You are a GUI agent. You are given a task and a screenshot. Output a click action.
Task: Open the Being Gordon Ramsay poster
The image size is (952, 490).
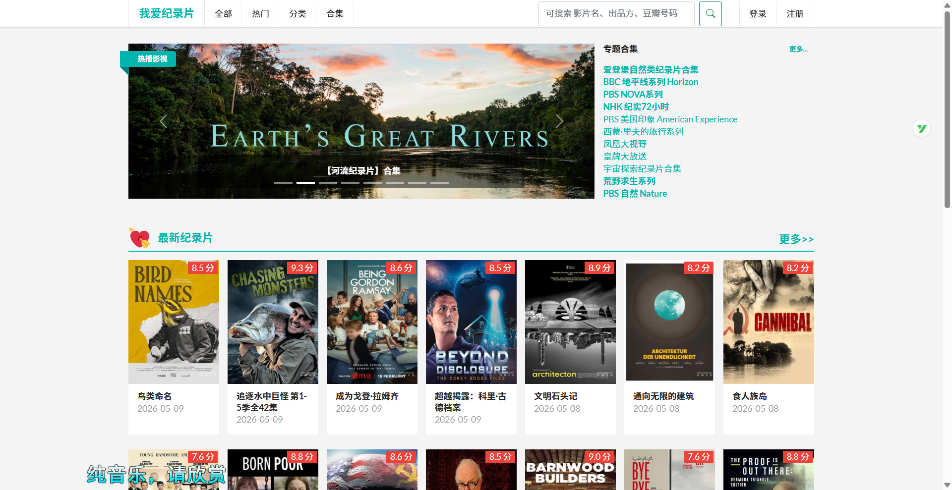372,322
